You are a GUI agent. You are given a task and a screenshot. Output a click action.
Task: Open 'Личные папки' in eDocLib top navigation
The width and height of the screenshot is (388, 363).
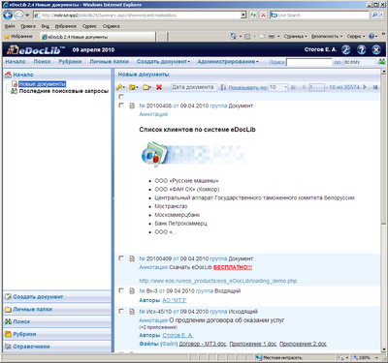[109, 61]
